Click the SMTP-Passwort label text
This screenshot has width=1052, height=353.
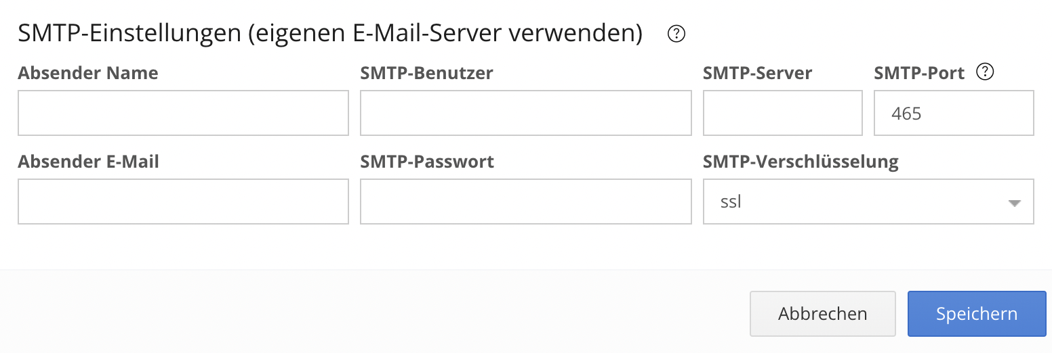(427, 162)
